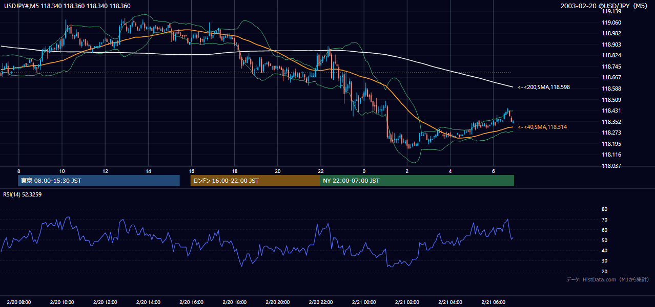Click the NY 22:00-07:00 JST session bar
The height and width of the screenshot is (307, 655).
point(417,181)
